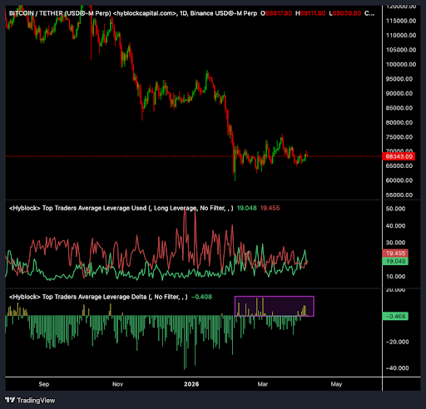Click the green 19.048 value in leverage legend

(x=247, y=208)
